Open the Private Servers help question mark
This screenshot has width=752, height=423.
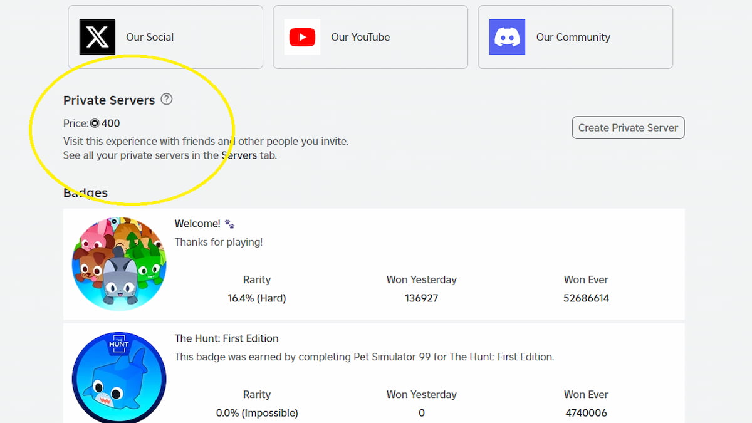click(166, 99)
